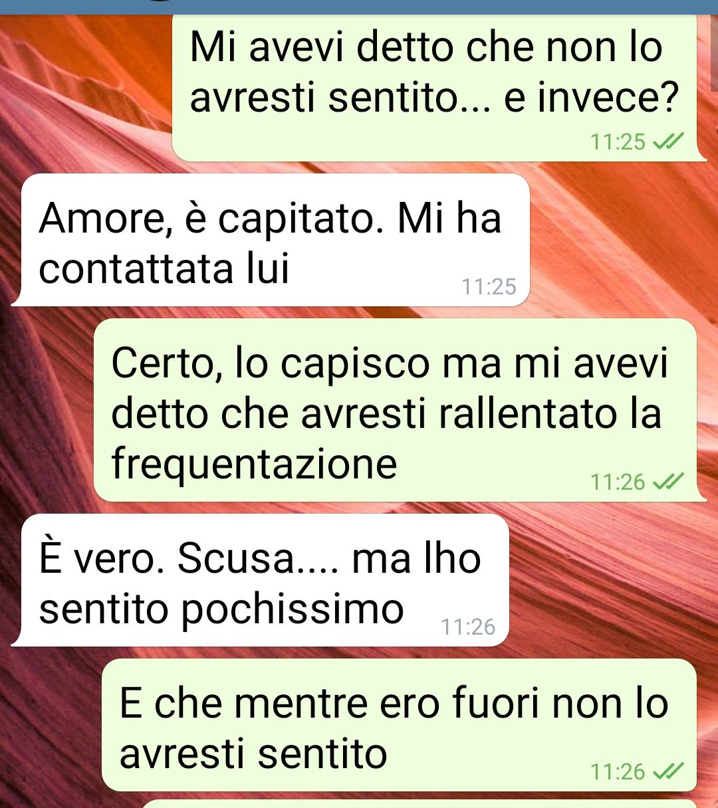Tap the blue chat header bar at top
Viewport: 718px width, 808px height.
click(x=359, y=7)
